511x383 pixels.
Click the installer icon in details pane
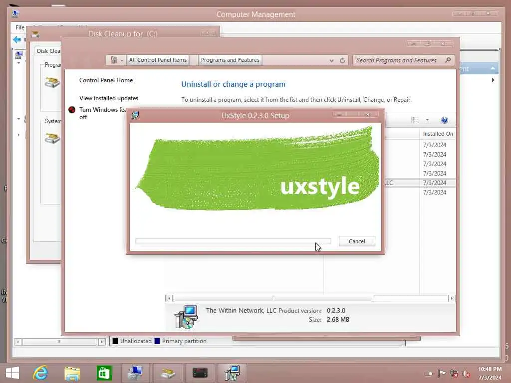187,317
